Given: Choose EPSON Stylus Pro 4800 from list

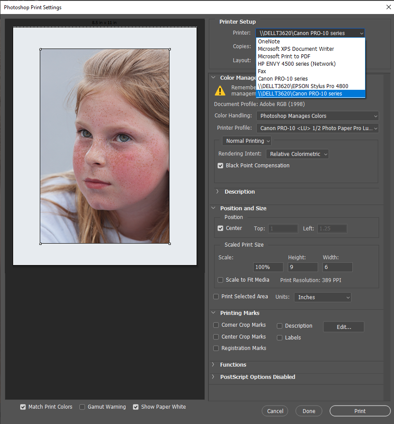Looking at the screenshot, I should point(303,86).
